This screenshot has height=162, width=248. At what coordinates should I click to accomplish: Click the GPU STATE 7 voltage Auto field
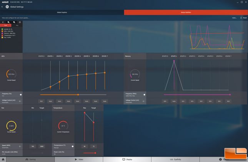click(x=105, y=101)
